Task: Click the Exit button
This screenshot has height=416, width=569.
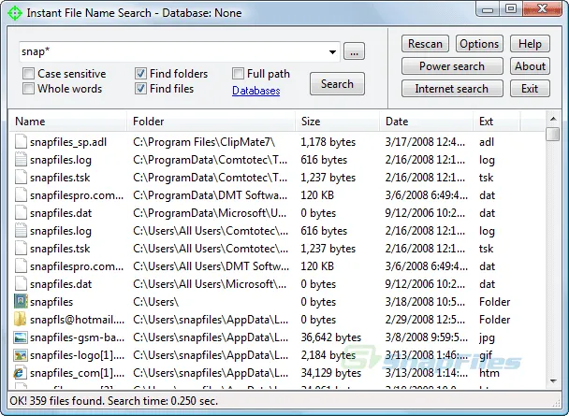Action: pos(530,89)
